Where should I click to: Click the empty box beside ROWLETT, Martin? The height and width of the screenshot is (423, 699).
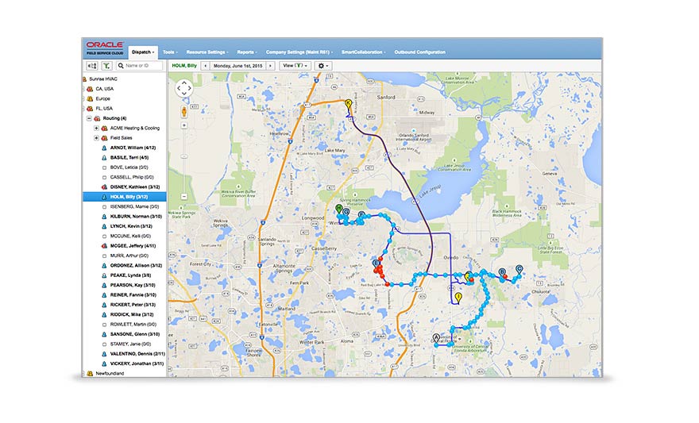click(x=104, y=325)
